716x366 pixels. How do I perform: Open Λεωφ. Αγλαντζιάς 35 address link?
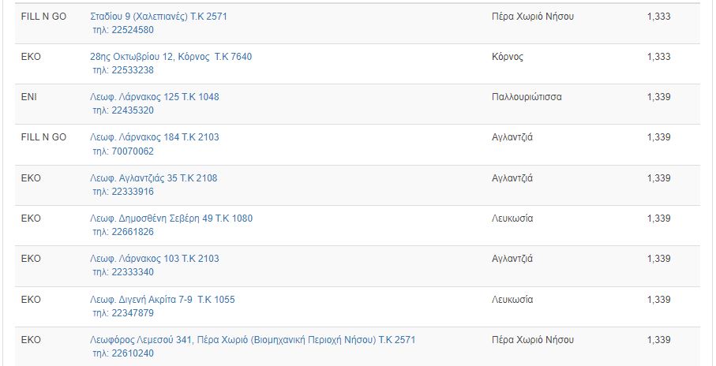[x=153, y=178]
